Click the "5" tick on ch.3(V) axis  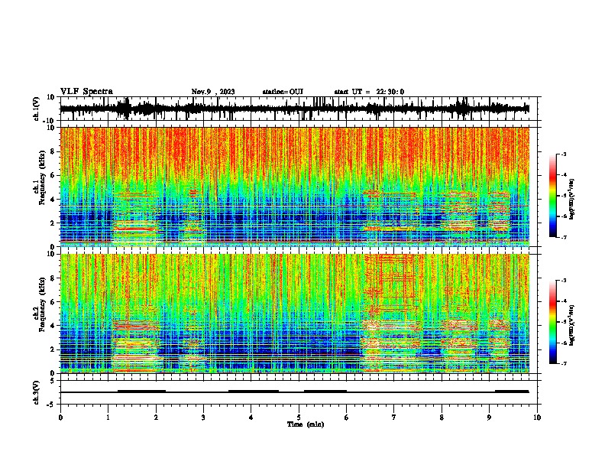pyautogui.click(x=53, y=380)
